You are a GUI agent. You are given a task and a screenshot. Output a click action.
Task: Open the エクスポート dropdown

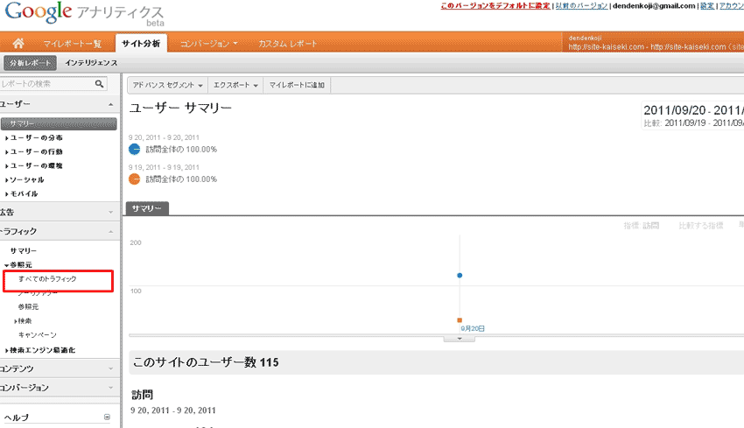coord(235,85)
